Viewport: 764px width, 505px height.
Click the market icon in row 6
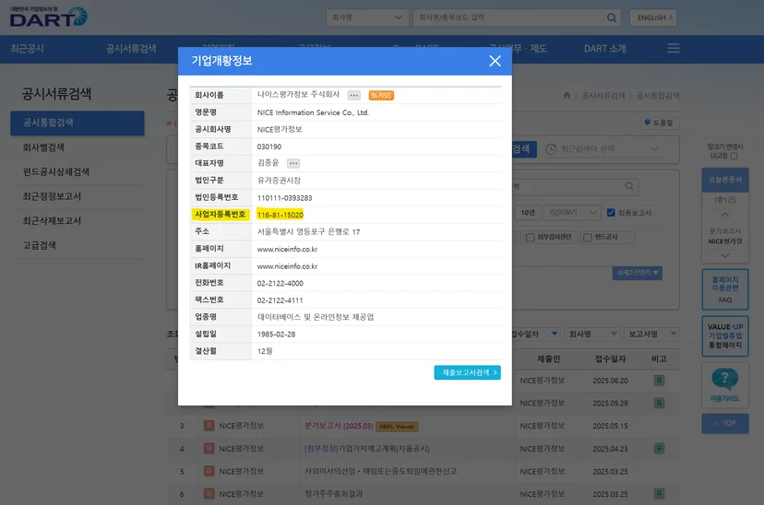pos(209,493)
